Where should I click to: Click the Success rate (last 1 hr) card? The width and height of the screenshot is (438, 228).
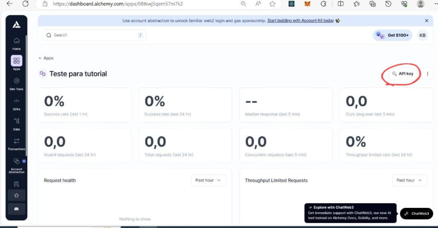tap(85, 105)
